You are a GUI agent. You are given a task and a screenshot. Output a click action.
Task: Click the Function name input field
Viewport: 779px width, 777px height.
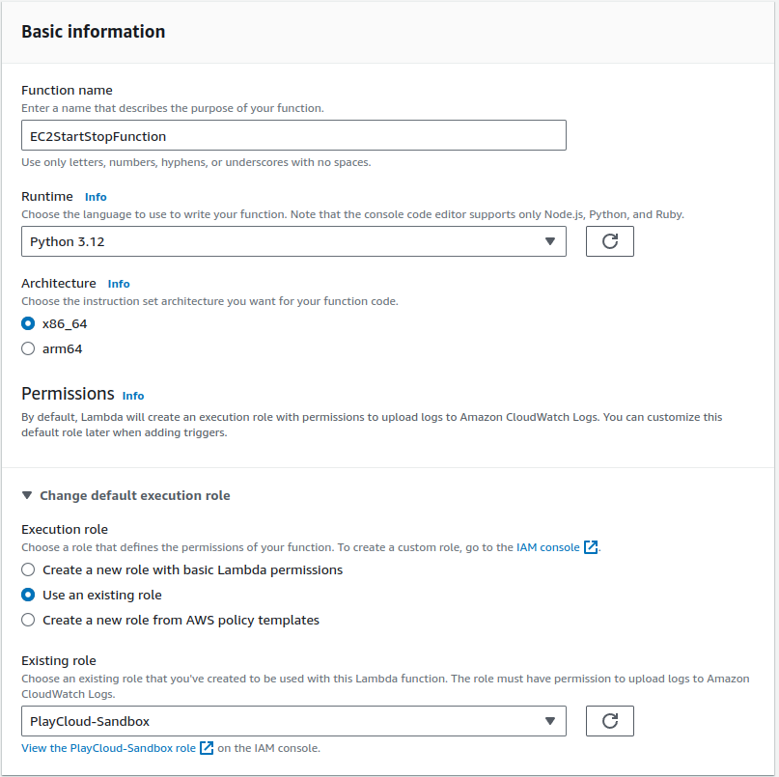[293, 135]
